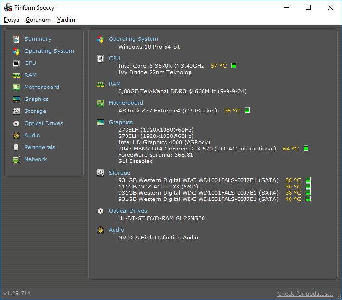The height and width of the screenshot is (300, 342).
Task: Click the NVIDIA High Definition Audio text
Action: [x=158, y=237]
